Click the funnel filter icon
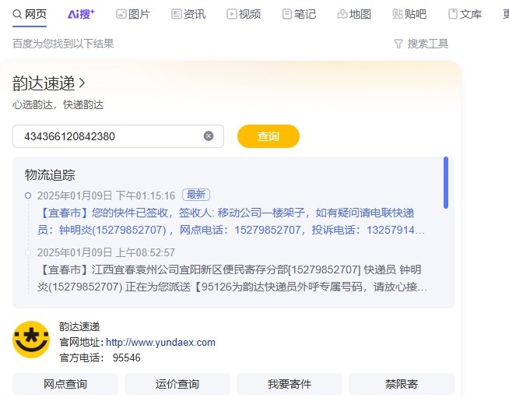Screen dimensions: 509x398 [x=398, y=44]
